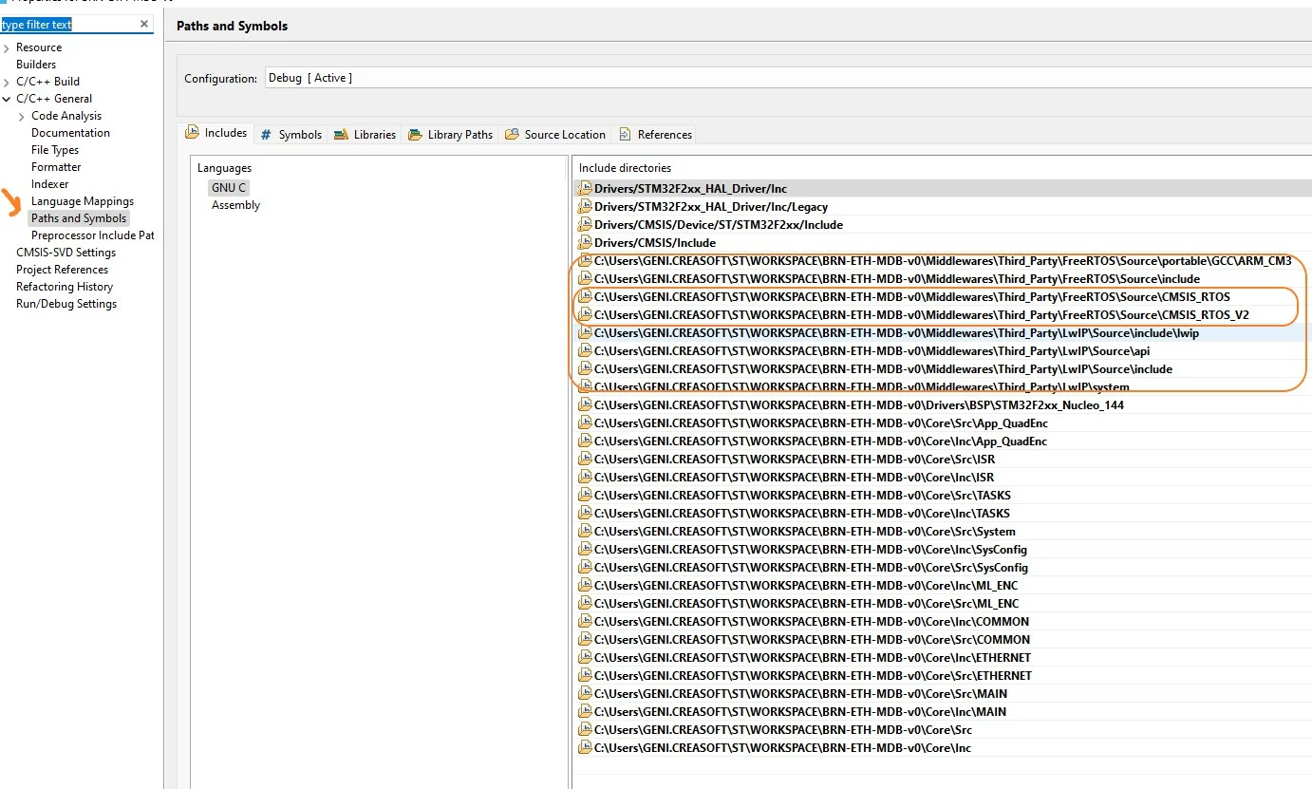Image resolution: width=1312 pixels, height=789 pixels.
Task: Select GNU C in the Languages list
Action: 229,188
